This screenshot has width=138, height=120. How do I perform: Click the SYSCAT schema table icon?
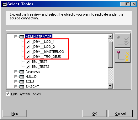[22, 87]
